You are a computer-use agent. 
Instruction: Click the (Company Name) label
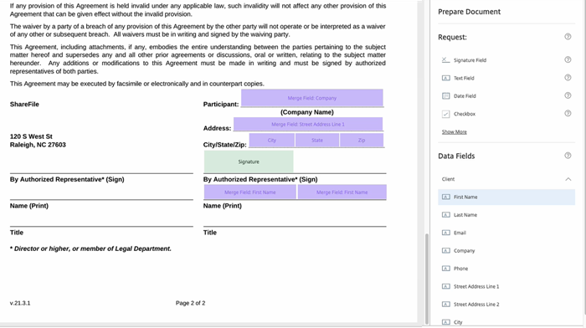(x=307, y=112)
